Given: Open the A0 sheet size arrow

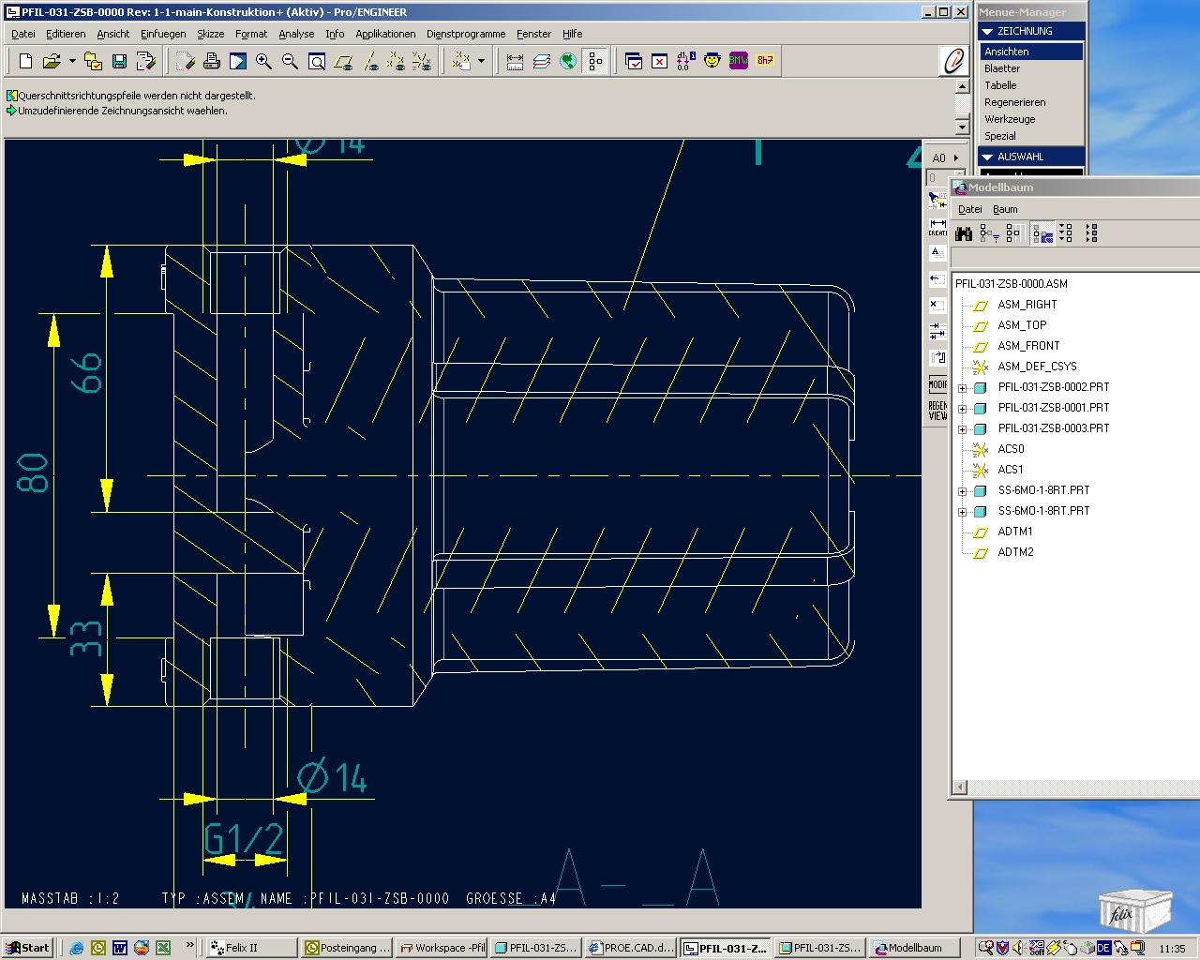Looking at the screenshot, I should click(x=956, y=158).
